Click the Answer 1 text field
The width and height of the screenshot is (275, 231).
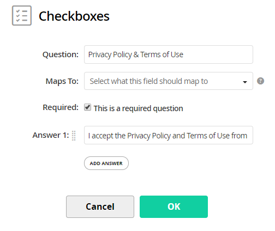point(169,135)
